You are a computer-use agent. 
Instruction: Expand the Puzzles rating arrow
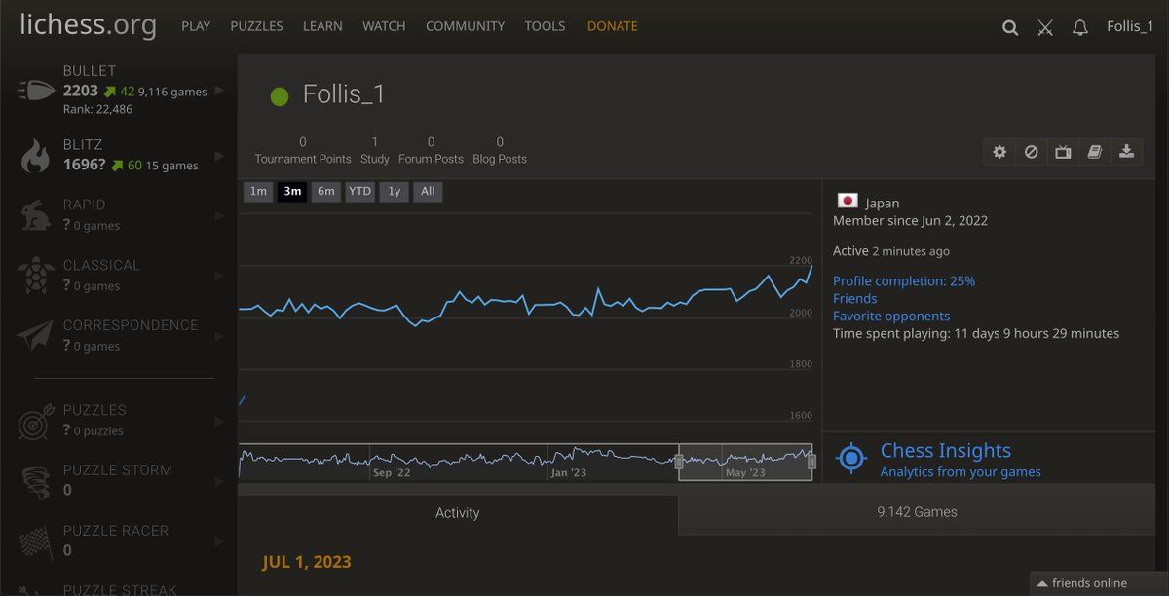click(218, 421)
